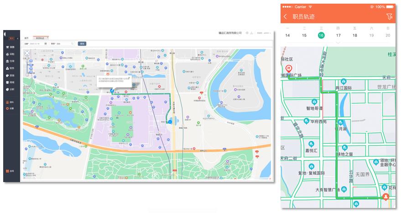Click the 世龙广场 label on phone map
The height and width of the screenshot is (213, 401).
point(386,87)
